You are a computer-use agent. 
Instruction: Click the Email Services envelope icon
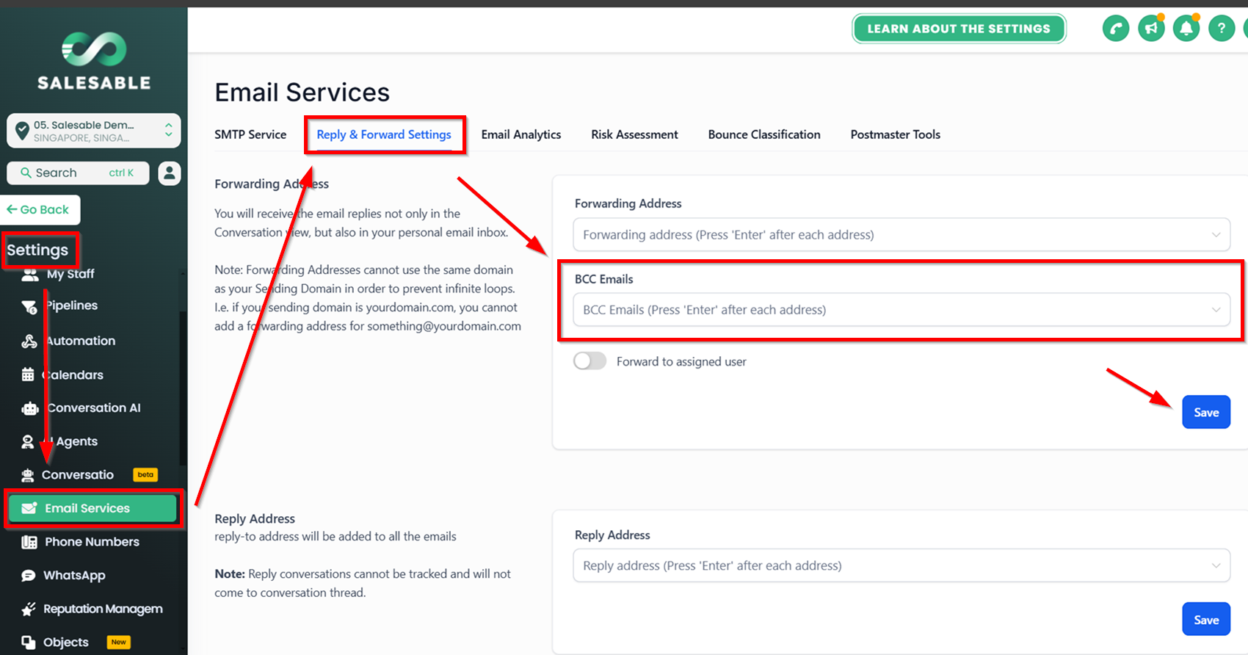point(29,508)
